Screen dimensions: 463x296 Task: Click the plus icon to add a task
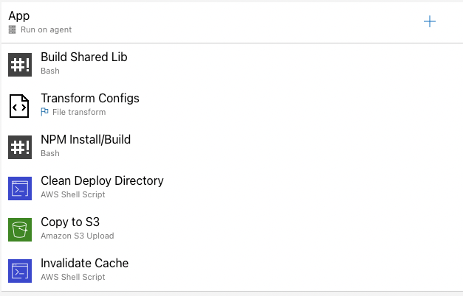[429, 21]
